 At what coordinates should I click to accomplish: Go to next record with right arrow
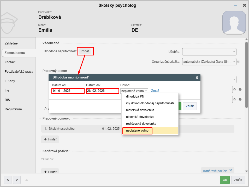16,180
